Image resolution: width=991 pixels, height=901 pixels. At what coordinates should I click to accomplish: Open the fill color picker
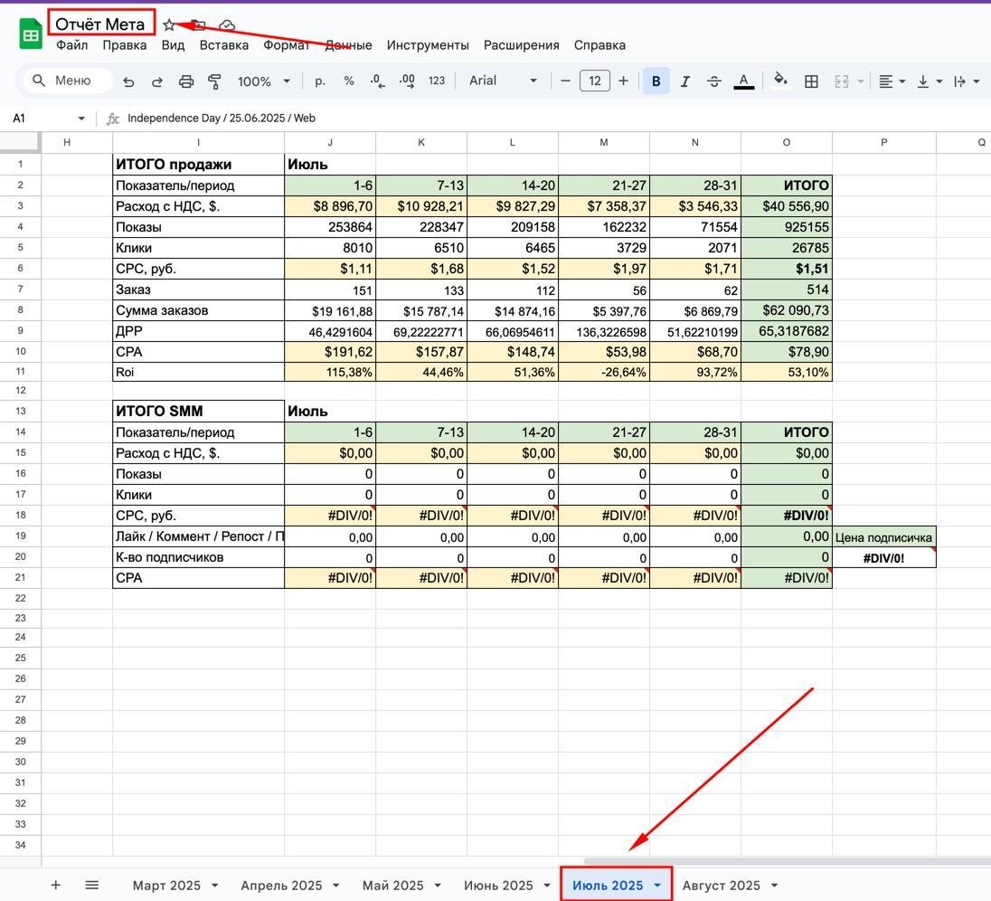pos(781,81)
